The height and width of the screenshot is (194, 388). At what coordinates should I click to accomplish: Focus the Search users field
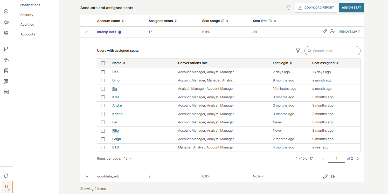pyautogui.click(x=332, y=51)
